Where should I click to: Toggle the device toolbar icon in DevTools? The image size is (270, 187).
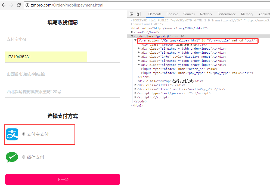coord(139,14)
